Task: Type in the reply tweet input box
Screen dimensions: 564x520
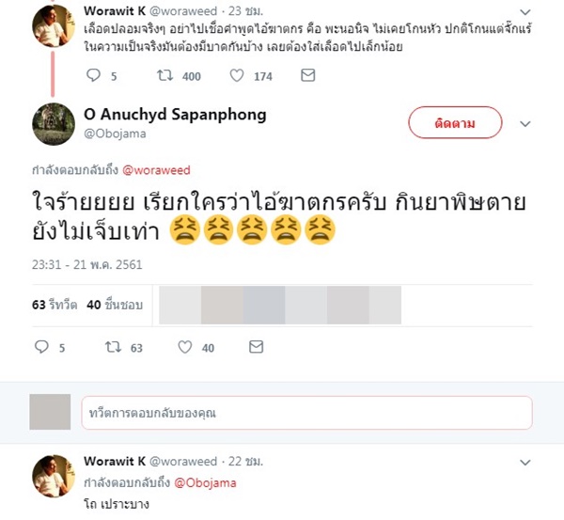Action: coord(306,414)
